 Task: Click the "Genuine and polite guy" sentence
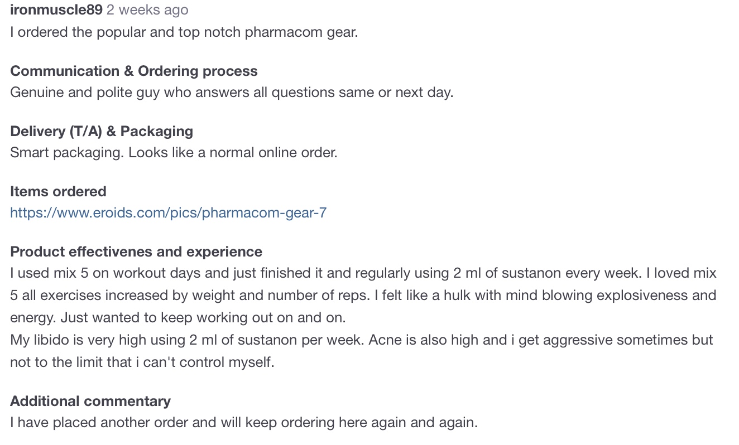pyautogui.click(x=232, y=92)
